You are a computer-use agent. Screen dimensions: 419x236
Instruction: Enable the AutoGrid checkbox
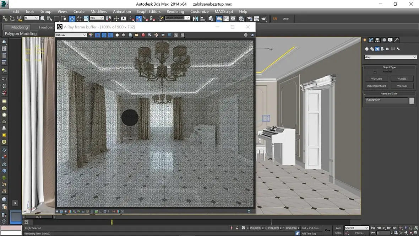pos(375,72)
